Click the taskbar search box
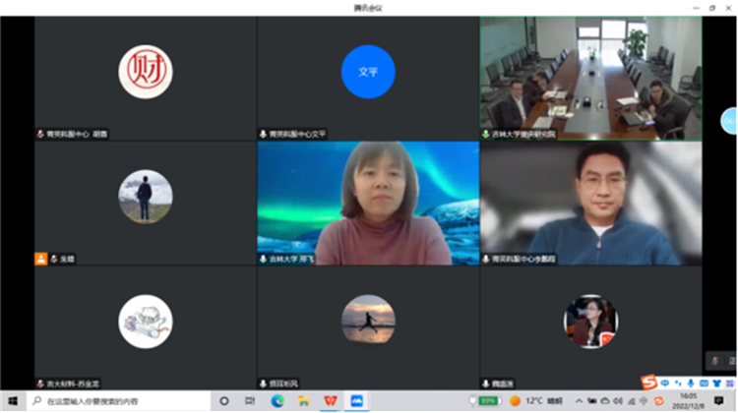The width and height of the screenshot is (738, 413). 119,401
